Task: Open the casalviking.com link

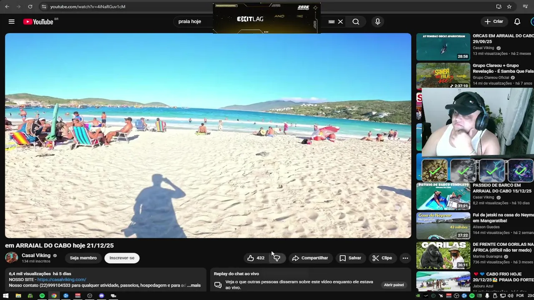Action: pyautogui.click(x=62, y=280)
